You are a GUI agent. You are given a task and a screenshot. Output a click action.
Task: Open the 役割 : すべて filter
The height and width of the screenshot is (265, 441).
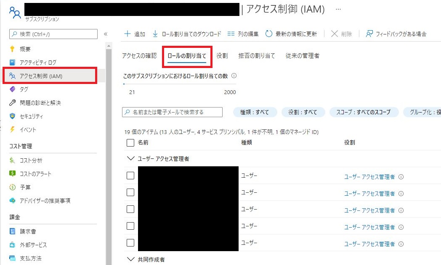(x=303, y=112)
